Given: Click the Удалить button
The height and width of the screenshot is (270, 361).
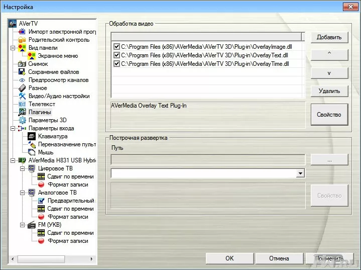Looking at the screenshot, I should point(329,91).
